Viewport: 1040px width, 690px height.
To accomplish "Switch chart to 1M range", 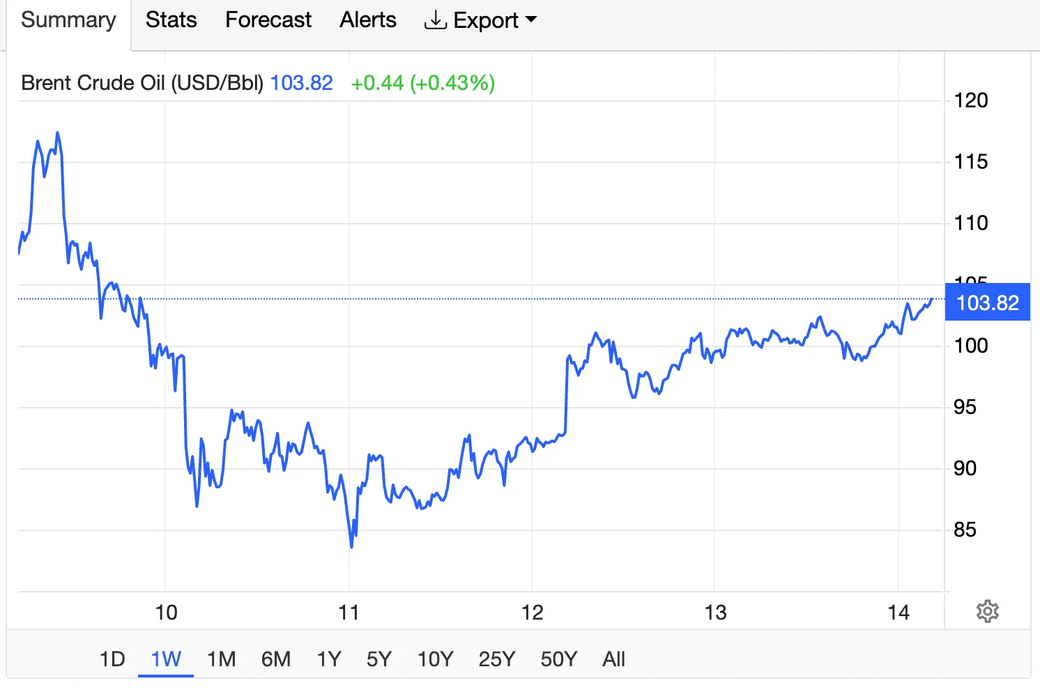I will [x=221, y=659].
